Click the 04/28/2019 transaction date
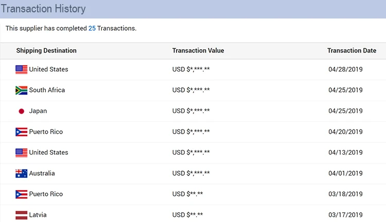 click(x=345, y=69)
